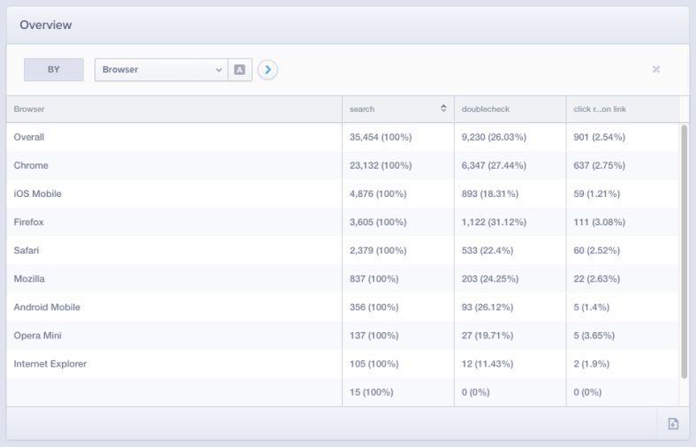Select the Overall row label

[x=29, y=138]
